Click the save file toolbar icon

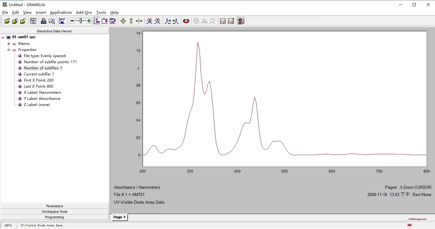click(33, 21)
